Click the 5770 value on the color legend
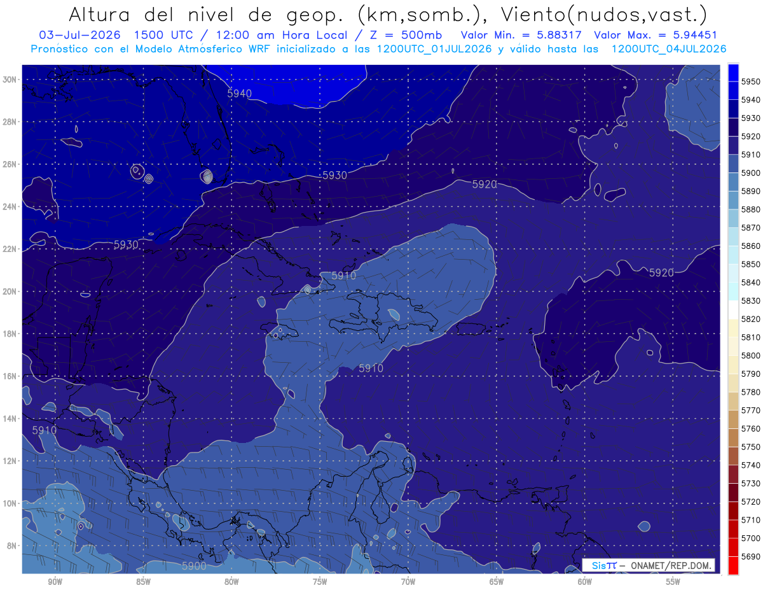 [751, 411]
